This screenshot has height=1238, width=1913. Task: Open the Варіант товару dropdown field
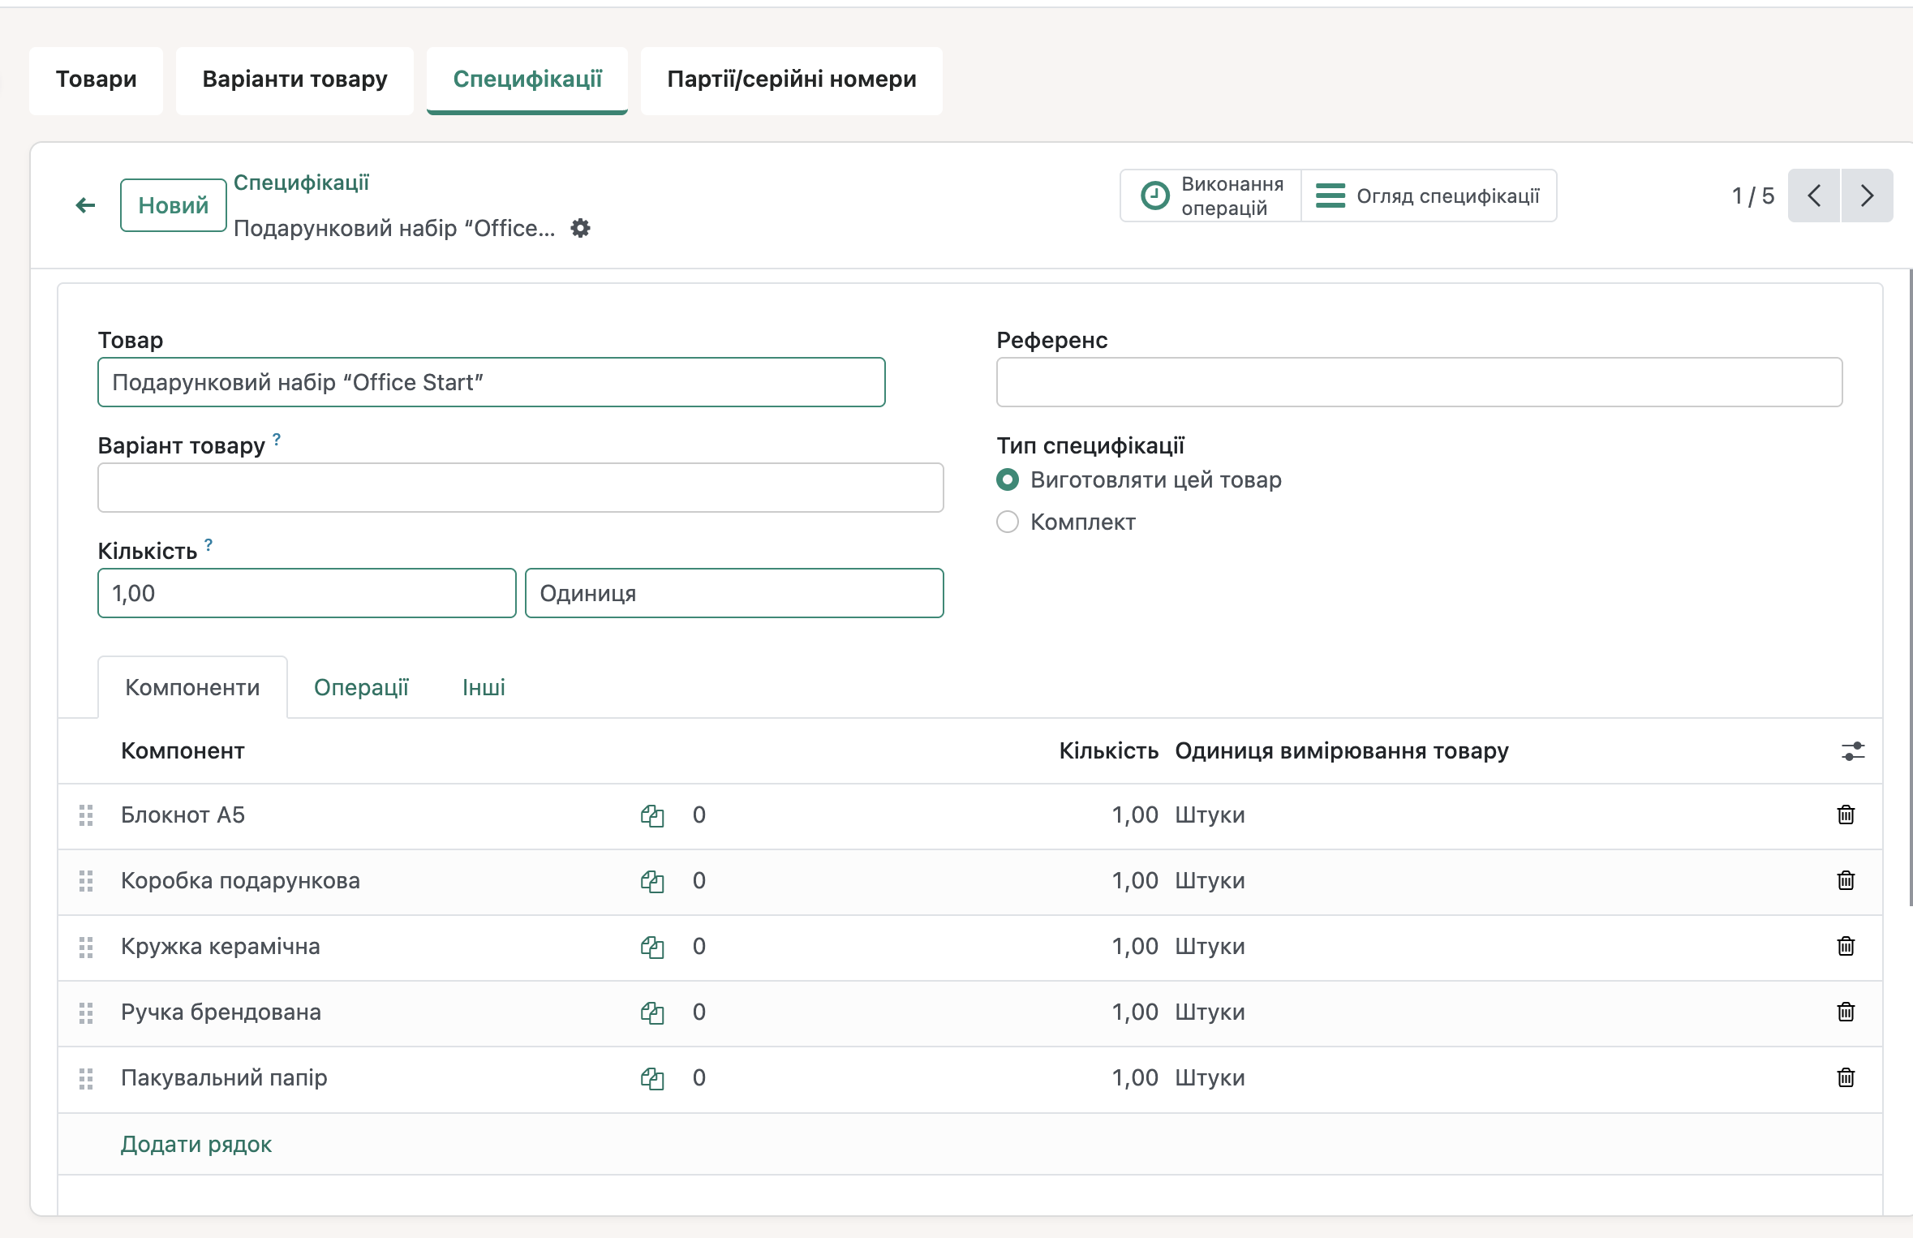(521, 488)
